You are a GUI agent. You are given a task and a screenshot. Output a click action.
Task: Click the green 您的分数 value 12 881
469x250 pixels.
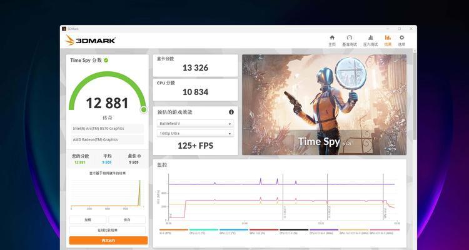tap(80, 162)
